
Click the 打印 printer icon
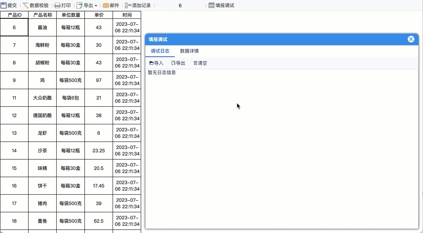[x=57, y=5]
